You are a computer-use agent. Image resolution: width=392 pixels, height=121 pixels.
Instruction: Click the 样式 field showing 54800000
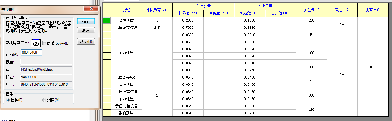point(46,77)
